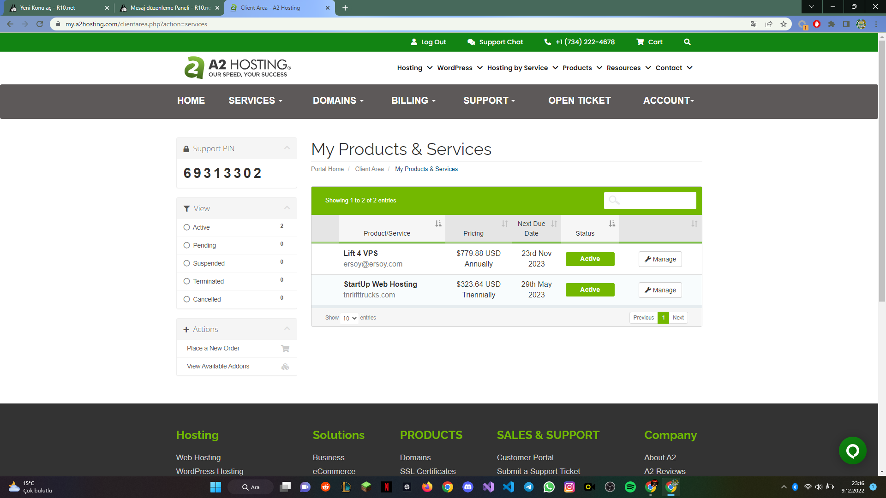Click the Previous pagination button
The image size is (886, 498).
coord(643,318)
